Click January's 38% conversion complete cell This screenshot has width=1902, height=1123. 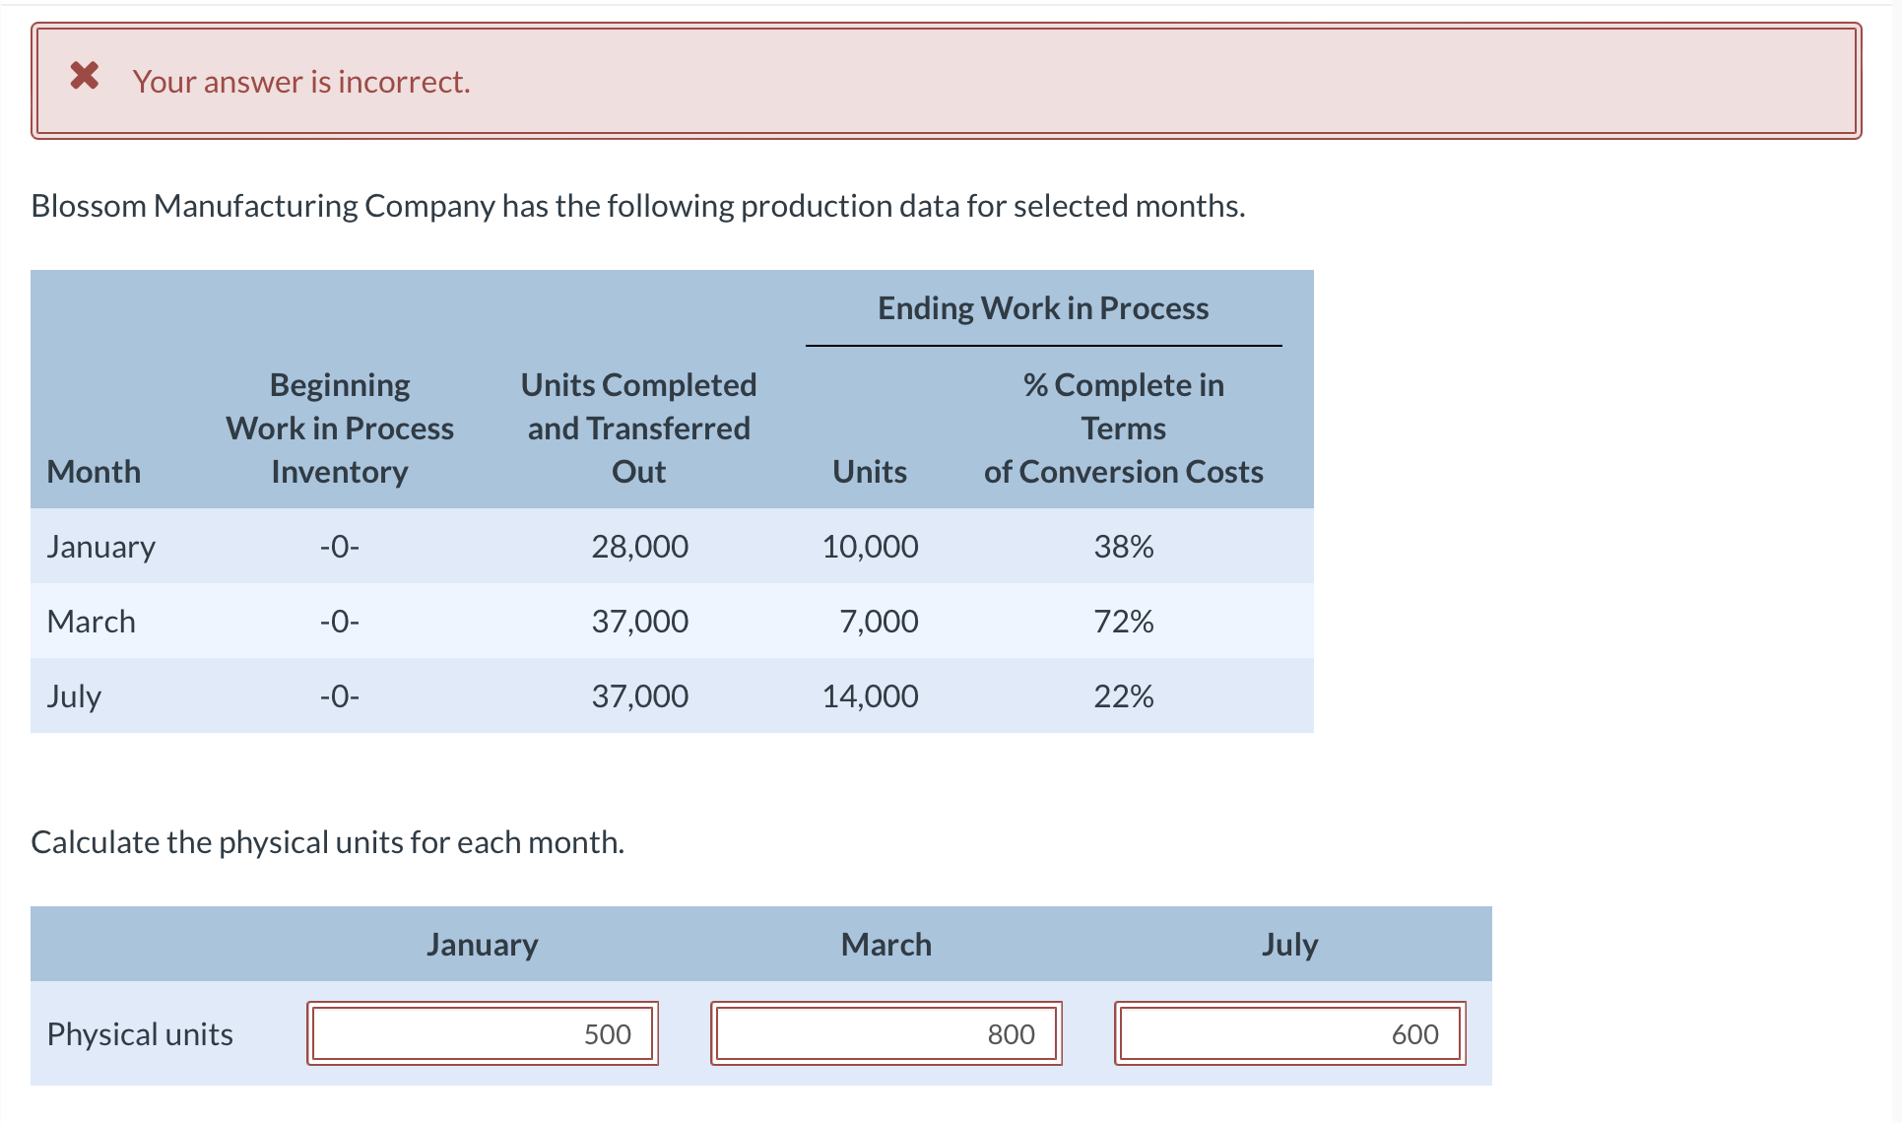coord(1123,547)
